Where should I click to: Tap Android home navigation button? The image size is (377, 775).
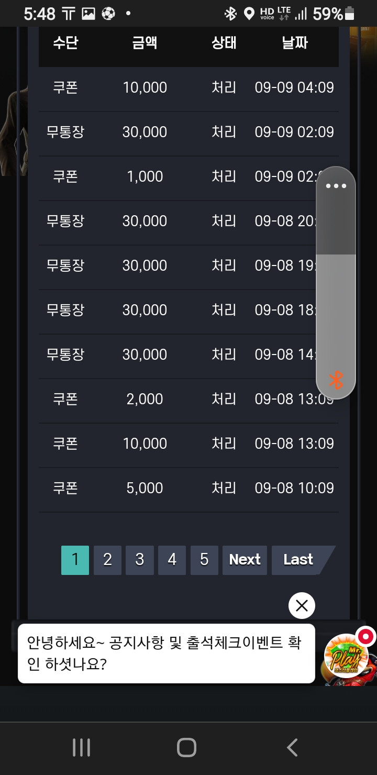coord(186,747)
